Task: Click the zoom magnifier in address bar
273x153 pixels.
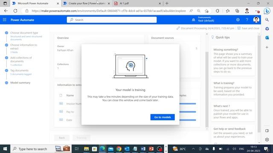Action: click(199, 11)
